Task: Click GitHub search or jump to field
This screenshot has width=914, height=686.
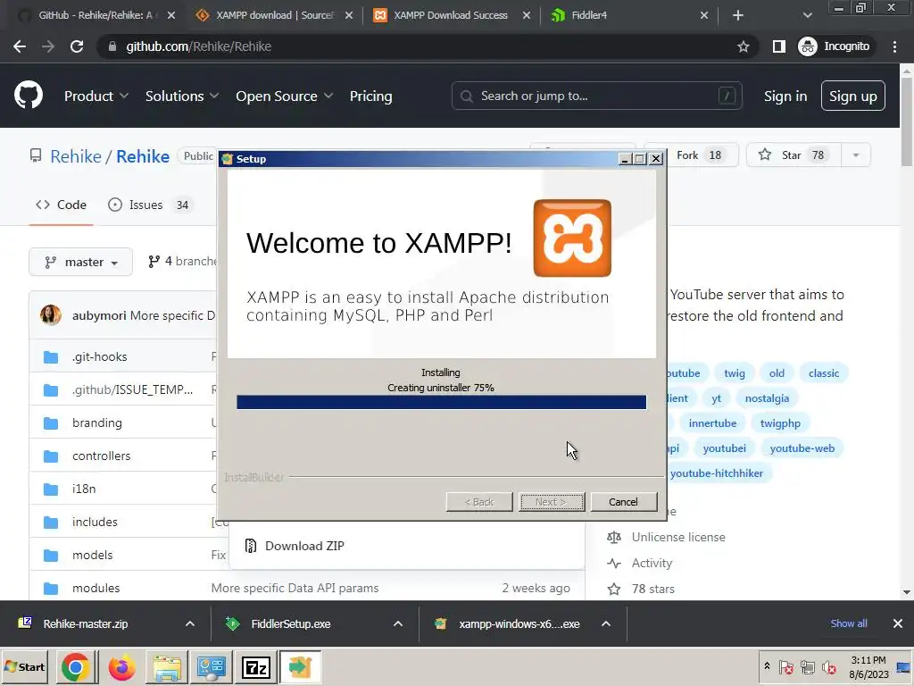Action: [596, 96]
